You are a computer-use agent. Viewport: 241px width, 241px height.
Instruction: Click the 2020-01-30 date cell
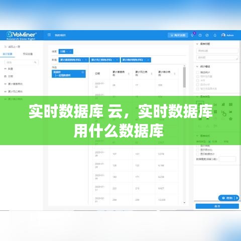(x=99, y=177)
